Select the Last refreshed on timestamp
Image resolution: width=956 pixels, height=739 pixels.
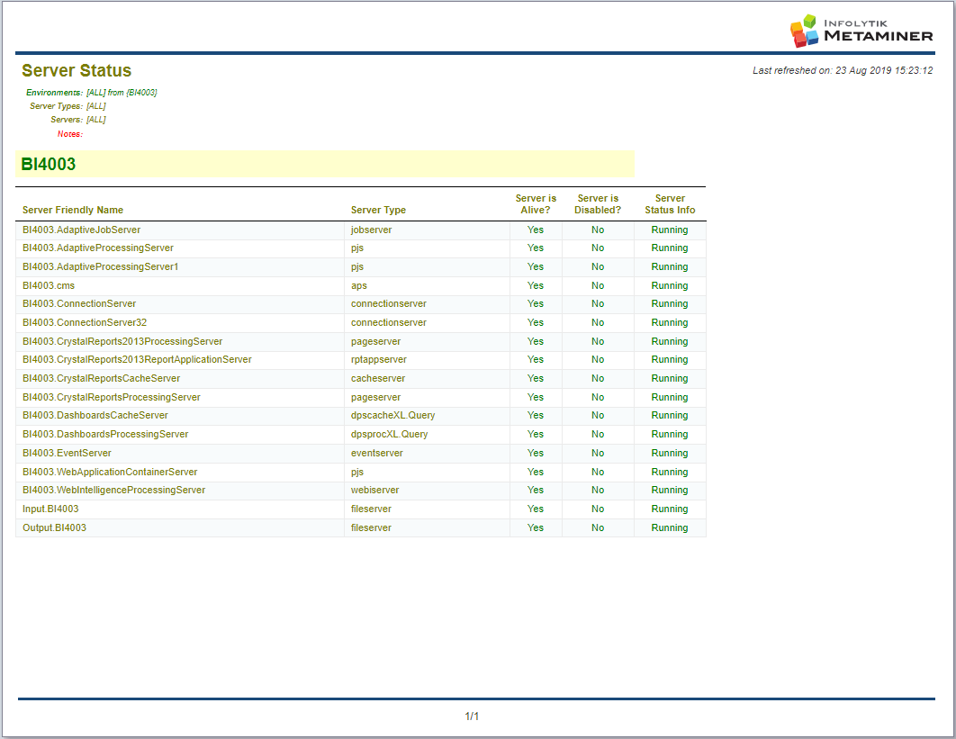click(x=842, y=71)
